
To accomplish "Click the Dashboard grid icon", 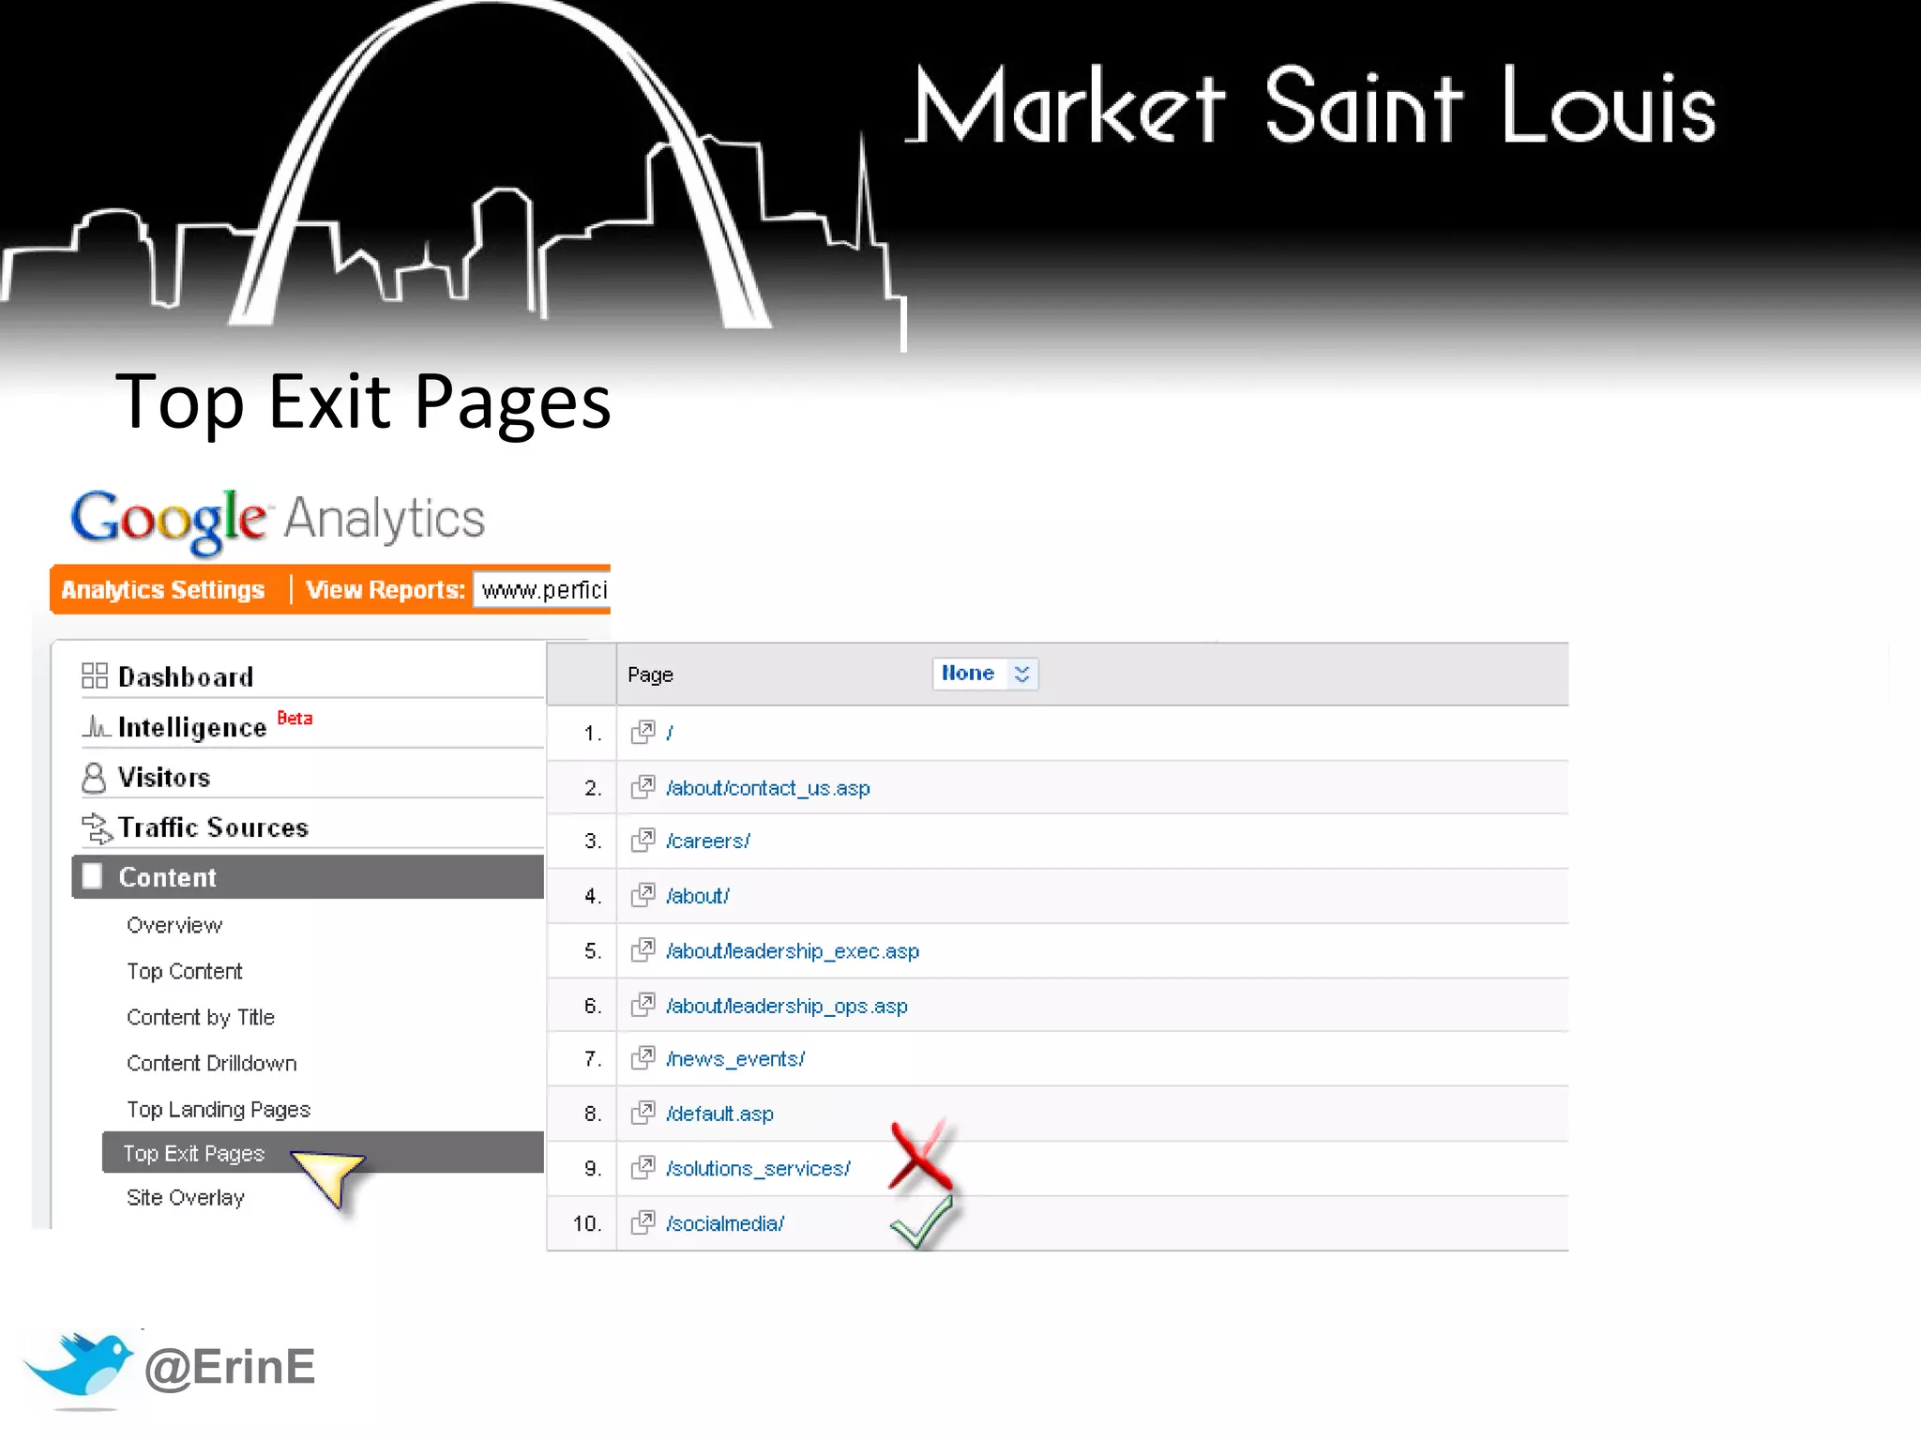I will tap(95, 675).
